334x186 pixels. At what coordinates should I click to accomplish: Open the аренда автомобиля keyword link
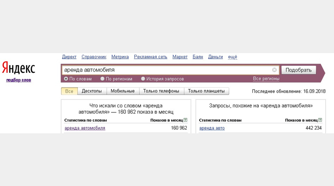pos(85,128)
